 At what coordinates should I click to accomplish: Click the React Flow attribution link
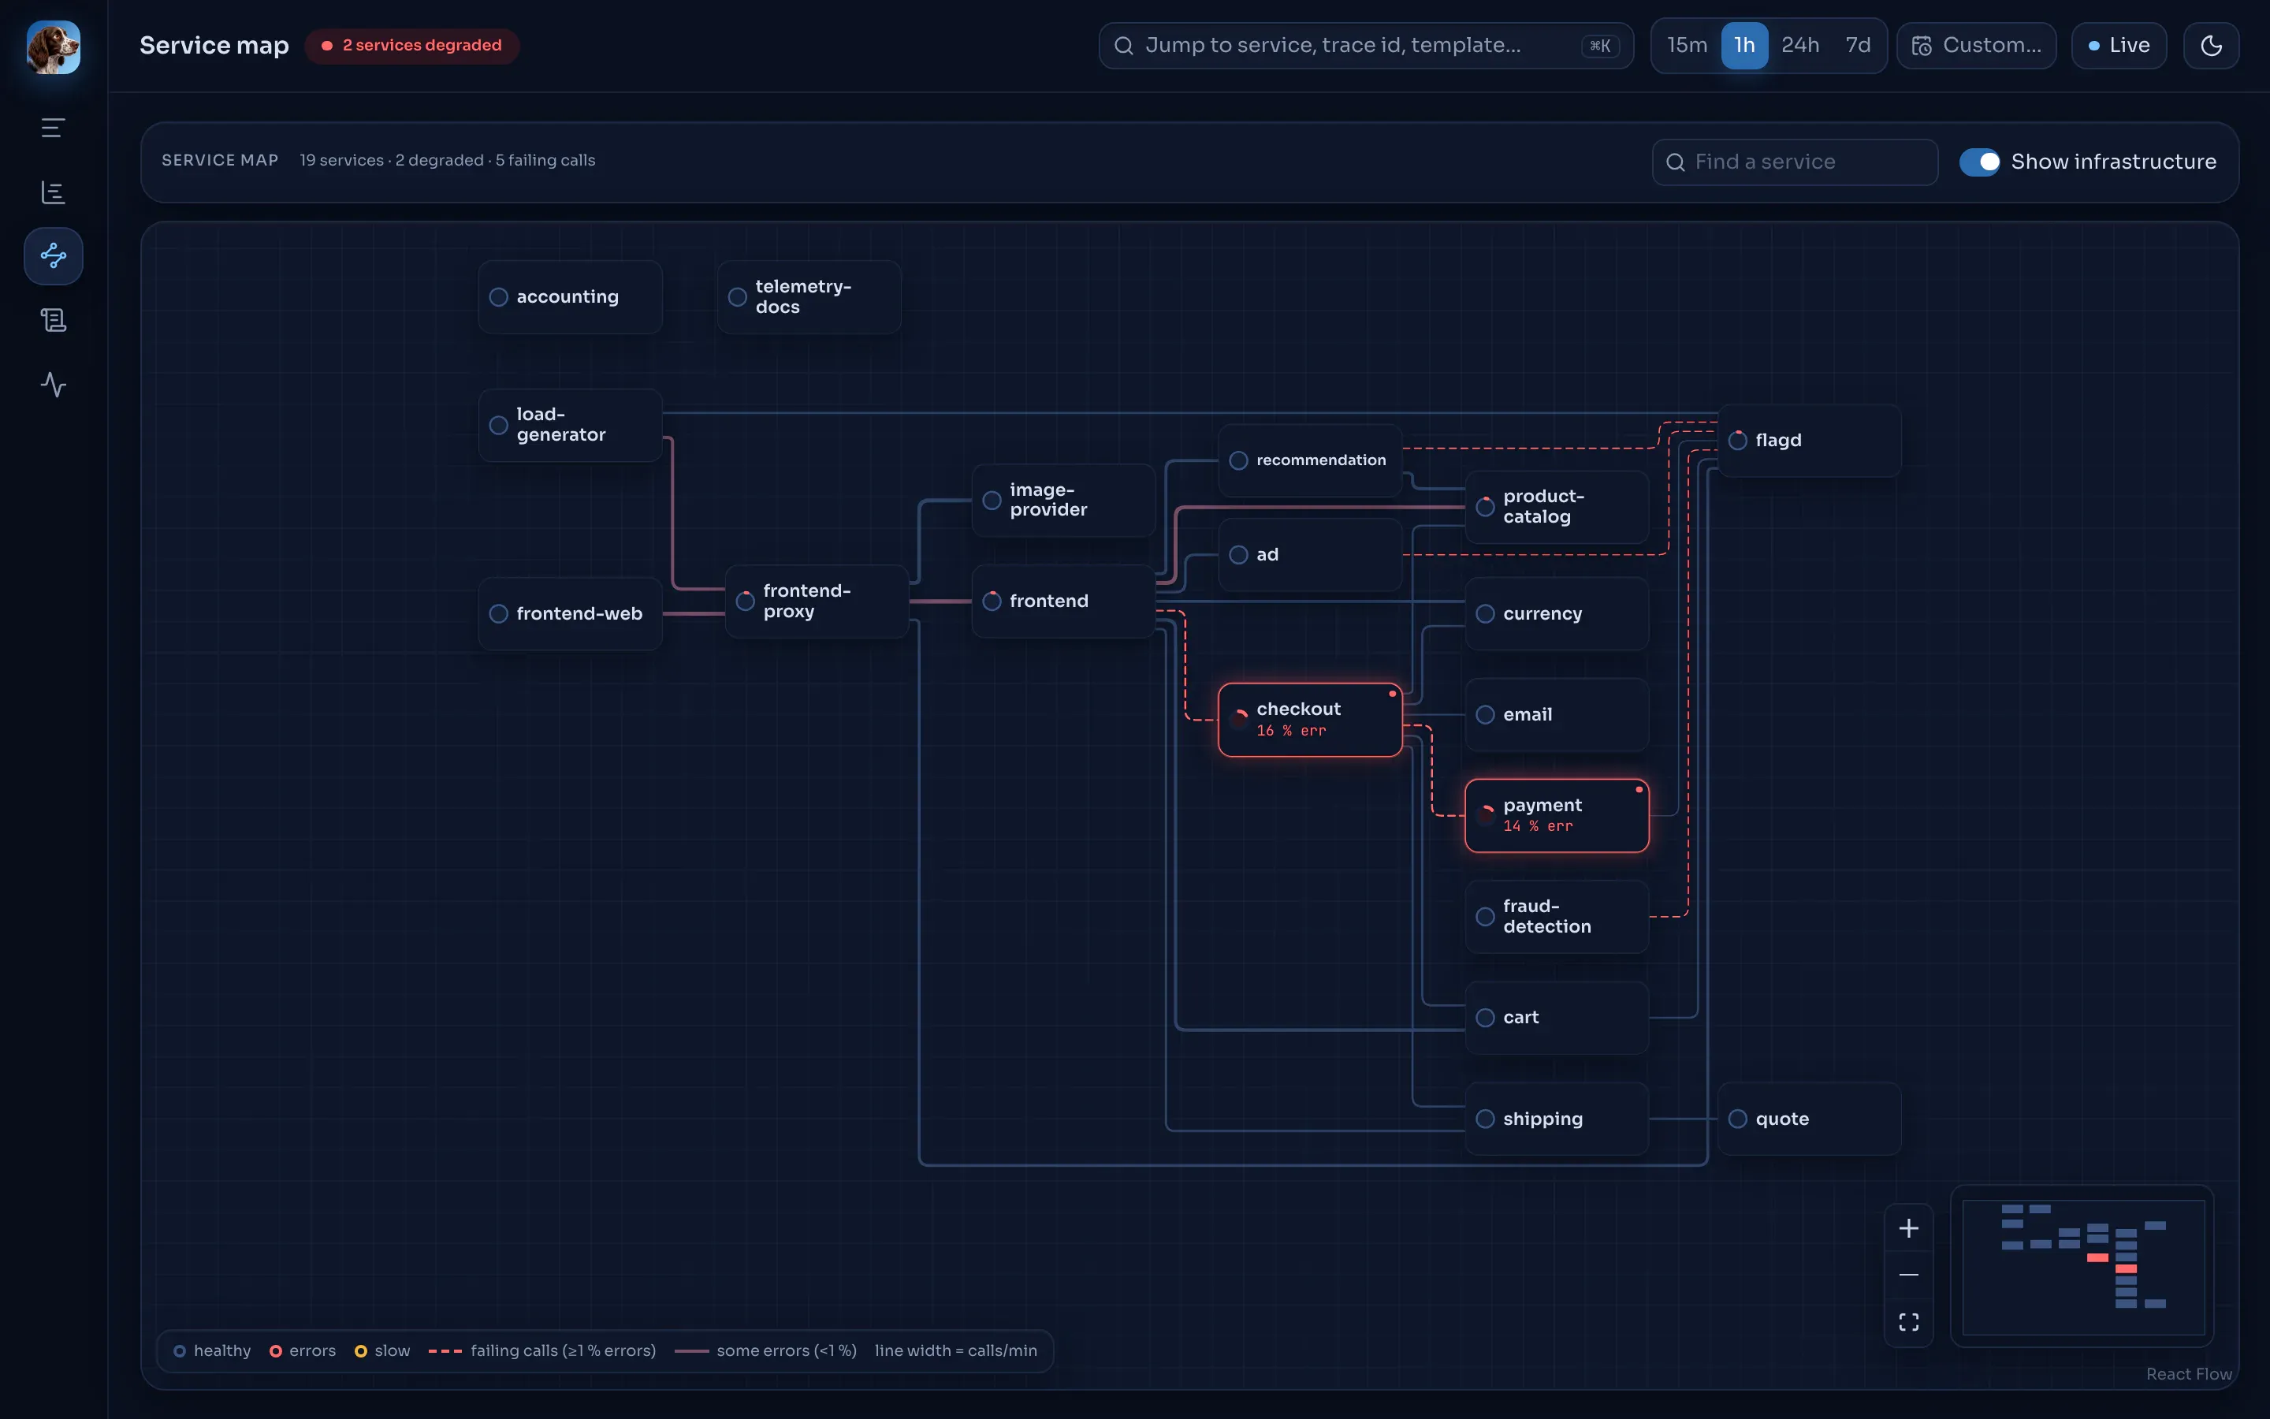2188,1373
